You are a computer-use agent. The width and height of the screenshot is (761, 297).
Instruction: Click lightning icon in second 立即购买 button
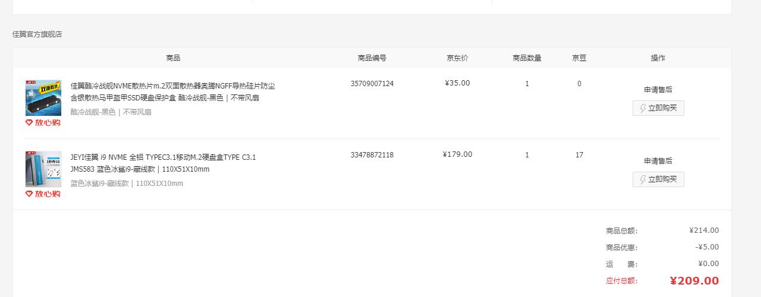pyautogui.click(x=643, y=179)
